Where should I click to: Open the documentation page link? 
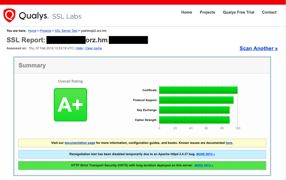click(80, 143)
